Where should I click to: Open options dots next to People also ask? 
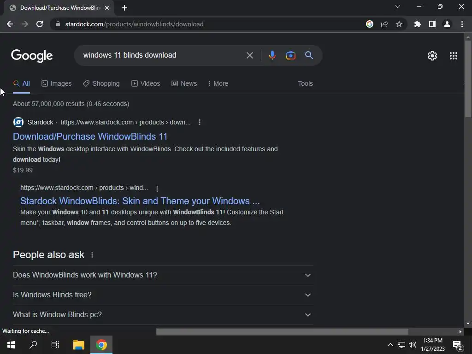click(92, 255)
